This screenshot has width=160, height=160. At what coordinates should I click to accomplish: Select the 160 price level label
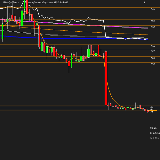coord(153,21)
